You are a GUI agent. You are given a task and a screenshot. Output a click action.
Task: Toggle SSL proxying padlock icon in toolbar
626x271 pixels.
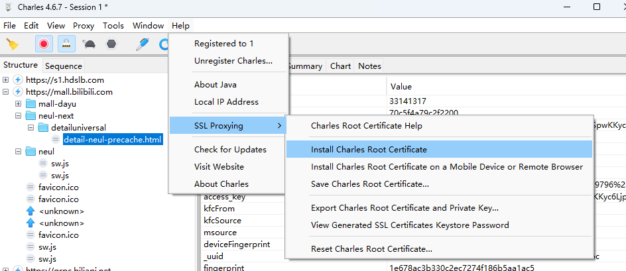67,44
